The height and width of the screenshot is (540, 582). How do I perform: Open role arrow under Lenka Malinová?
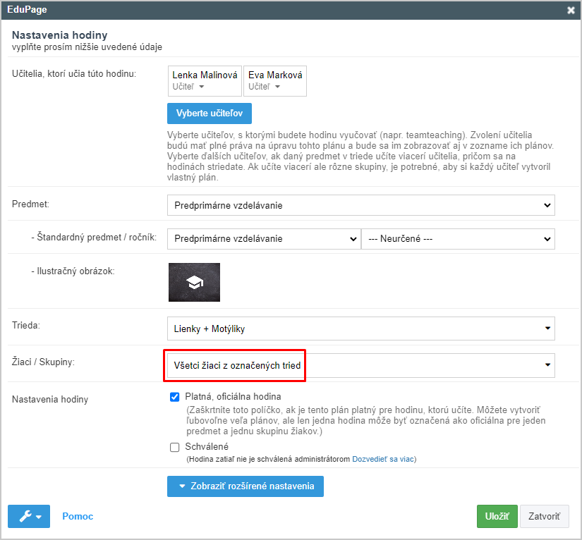[202, 87]
